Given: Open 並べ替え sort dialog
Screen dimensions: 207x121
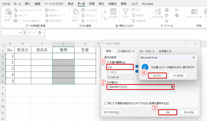Looking at the screenshot, I should coord(113,13).
